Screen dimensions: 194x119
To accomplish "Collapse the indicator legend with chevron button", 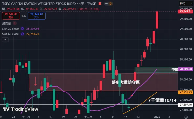I will click(x=5, y=40).
